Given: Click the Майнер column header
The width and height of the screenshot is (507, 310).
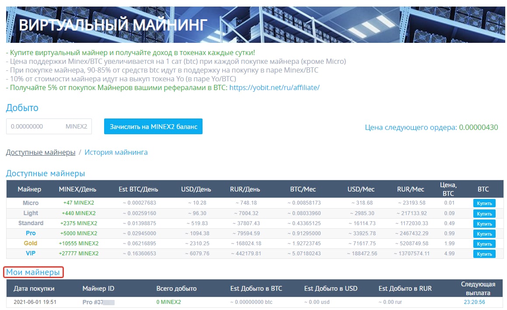Looking at the screenshot, I should 29,189.
